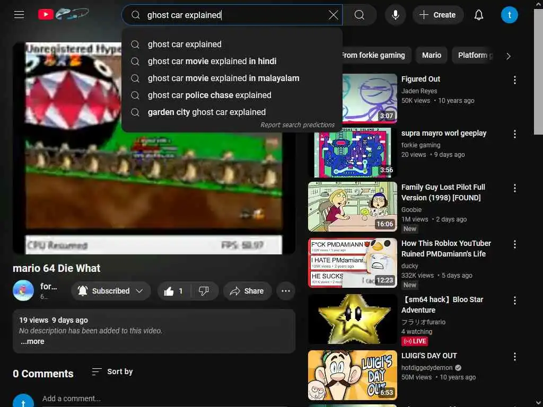Screen dimensions: 543x407
Task: Like the video with thumbs up
Action: (173, 291)
